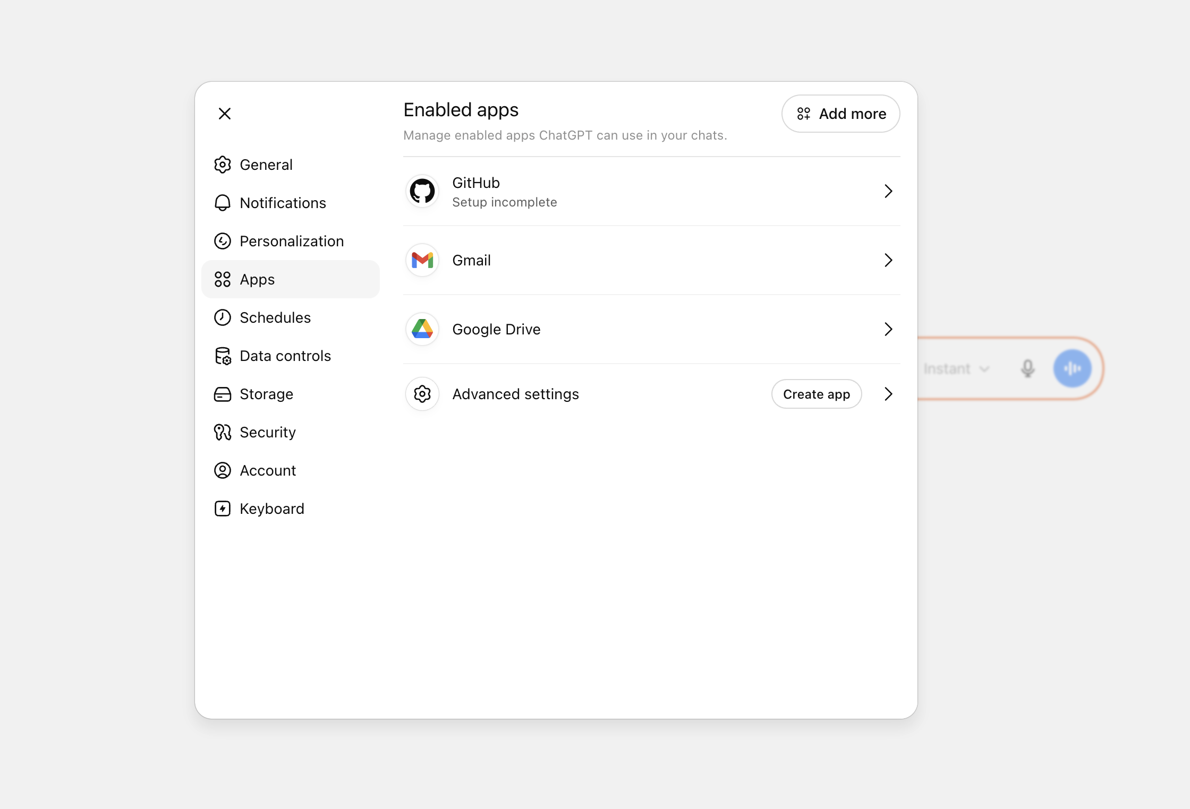The height and width of the screenshot is (809, 1190).
Task: Expand the Advanced settings chevron
Action: coord(888,394)
